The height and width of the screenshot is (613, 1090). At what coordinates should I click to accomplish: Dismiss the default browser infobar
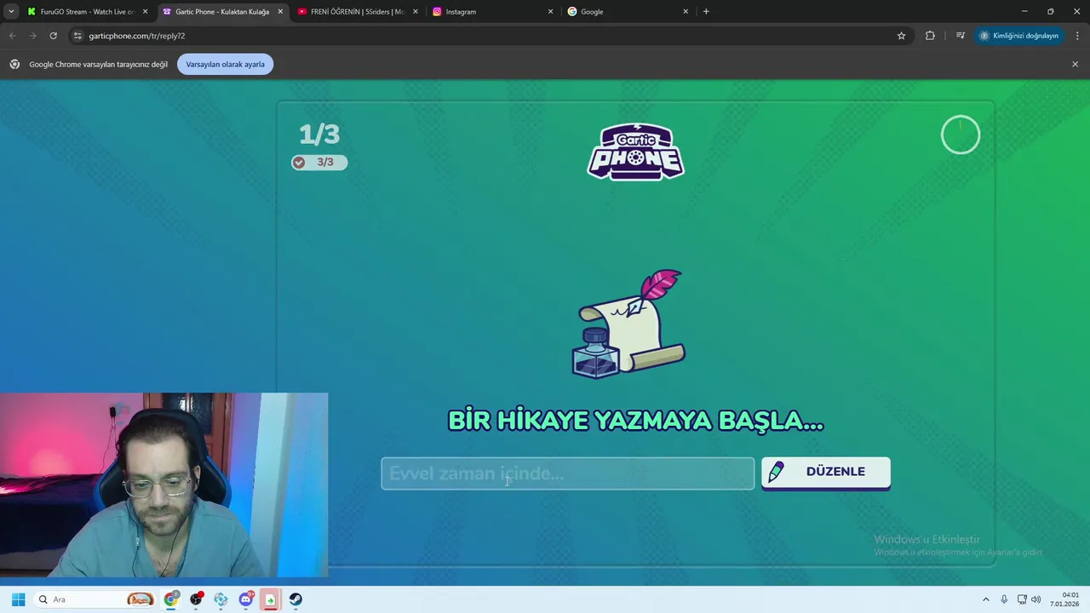click(x=1075, y=64)
